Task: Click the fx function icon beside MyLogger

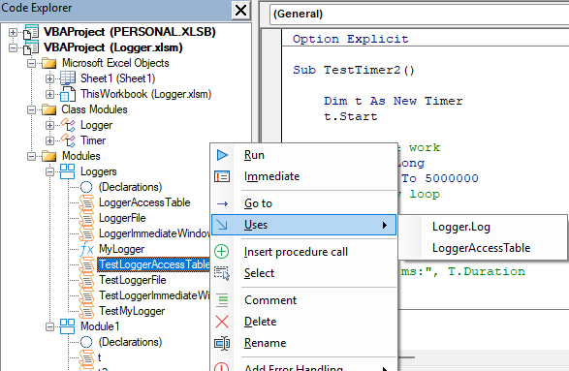Action: [x=86, y=249]
